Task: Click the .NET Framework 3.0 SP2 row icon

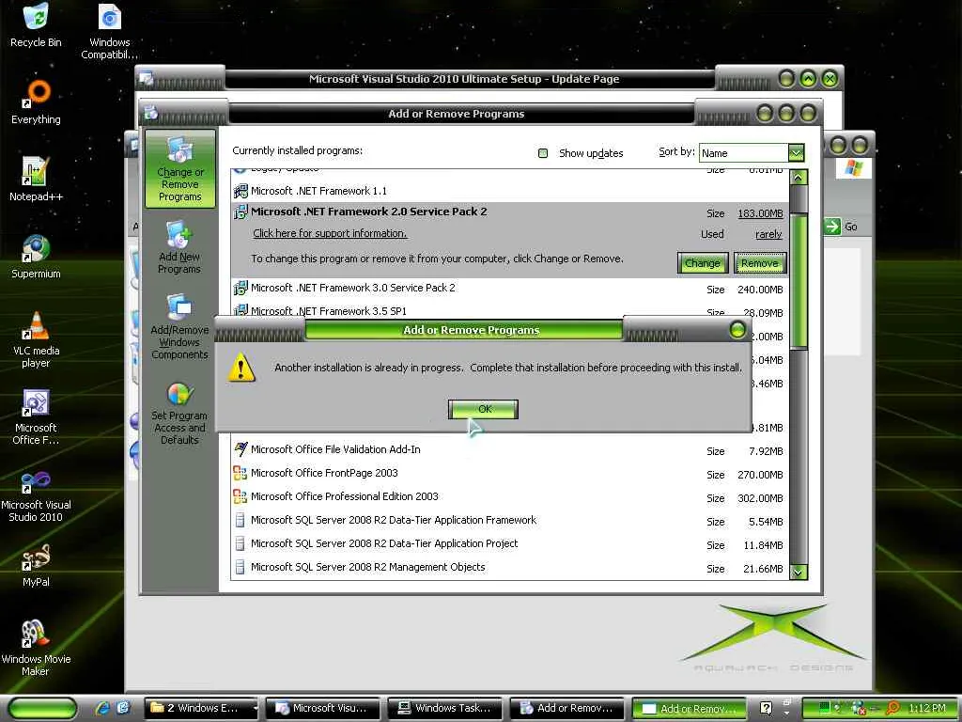Action: [x=240, y=288]
